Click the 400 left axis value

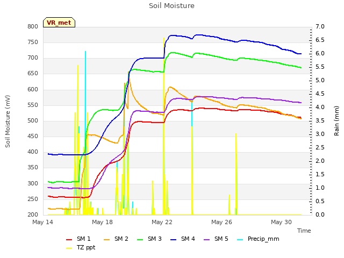click(33, 152)
